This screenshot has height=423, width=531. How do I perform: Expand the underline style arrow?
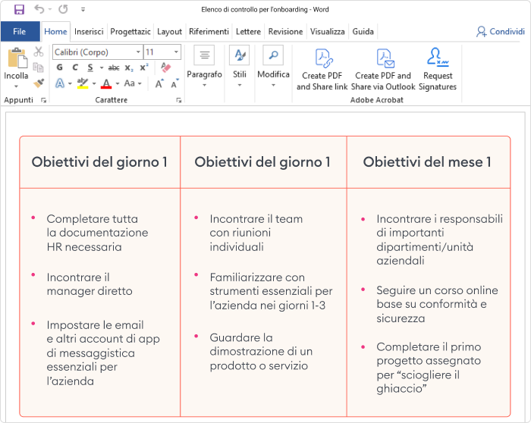pos(101,67)
